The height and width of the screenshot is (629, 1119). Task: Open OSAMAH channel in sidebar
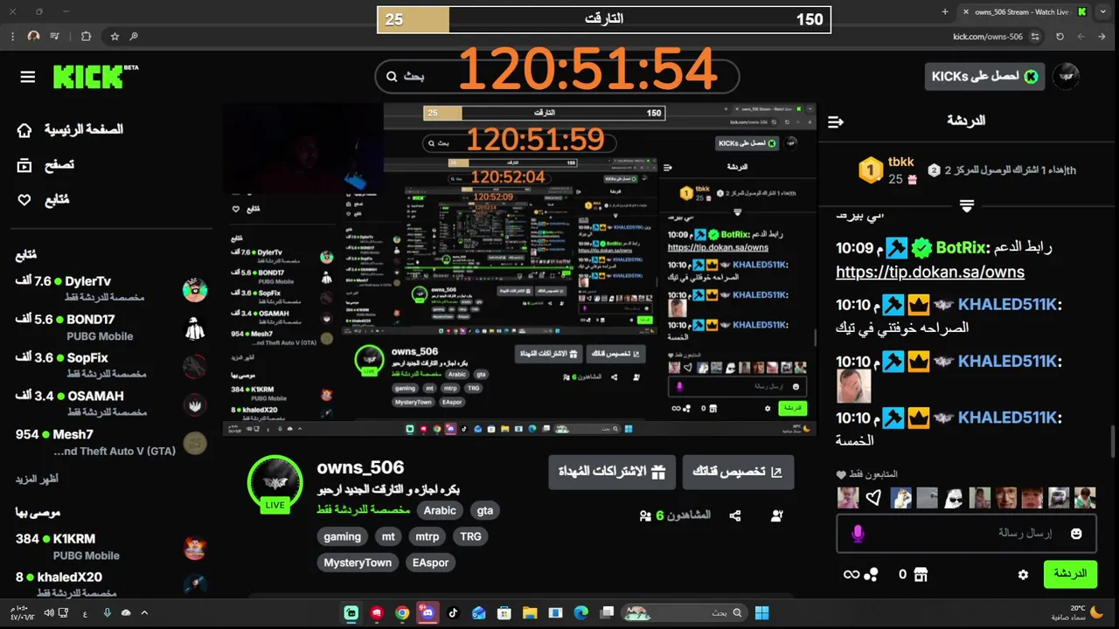[111, 404]
